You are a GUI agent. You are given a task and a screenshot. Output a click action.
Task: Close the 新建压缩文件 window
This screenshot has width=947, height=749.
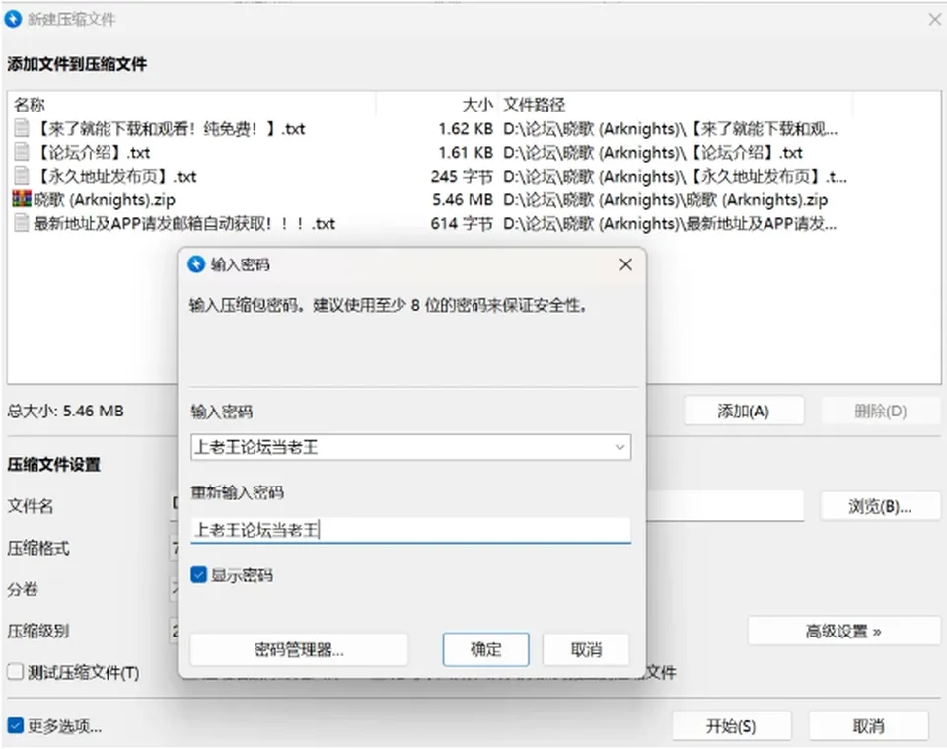point(934,20)
